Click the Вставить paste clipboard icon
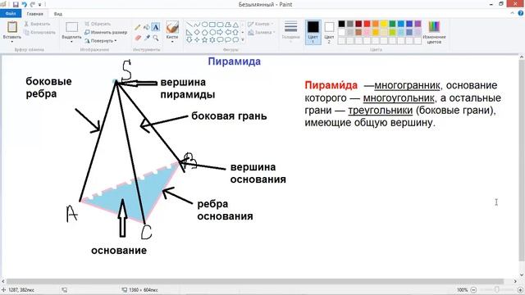Screen dimensions: 525x295 (x=12, y=27)
